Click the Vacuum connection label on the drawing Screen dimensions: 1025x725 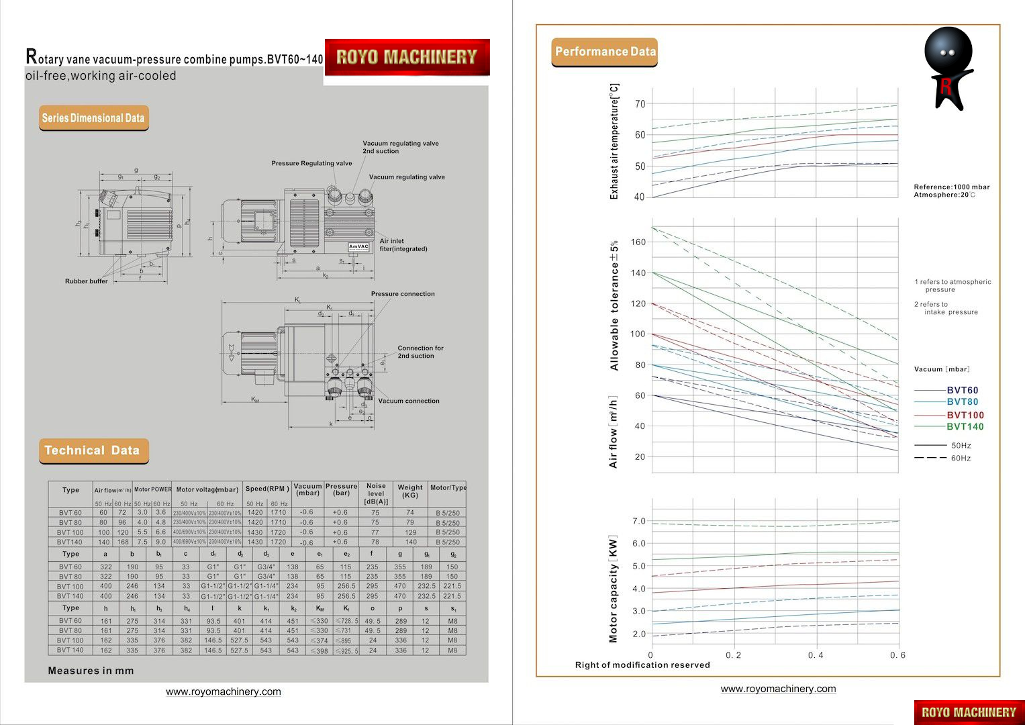point(408,401)
